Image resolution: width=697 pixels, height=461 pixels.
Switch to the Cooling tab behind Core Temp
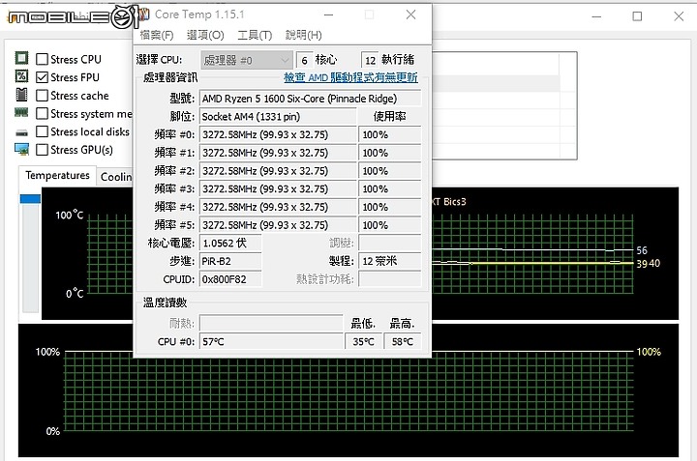pos(115,177)
